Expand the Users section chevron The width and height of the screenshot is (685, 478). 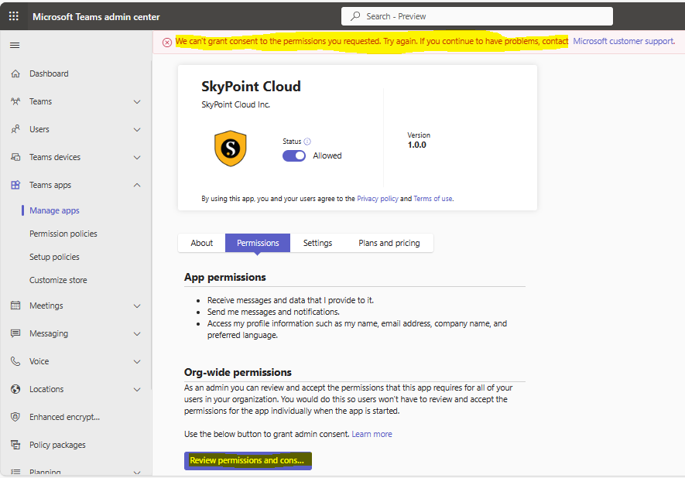(x=137, y=130)
